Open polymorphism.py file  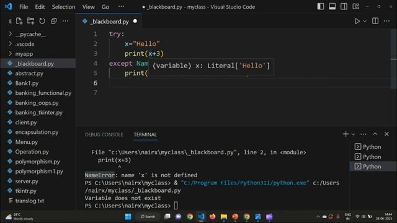coord(38,161)
